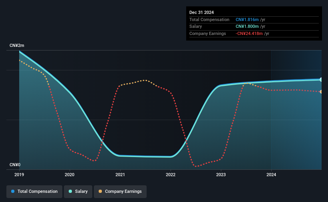Click the CN¥2m y-axis label
328x202 pixels.
[17, 46]
